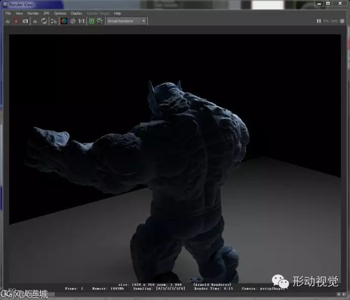This screenshot has height=300, width=350.
Task: Click the Redo Previous Render icon
Action: 8,21
